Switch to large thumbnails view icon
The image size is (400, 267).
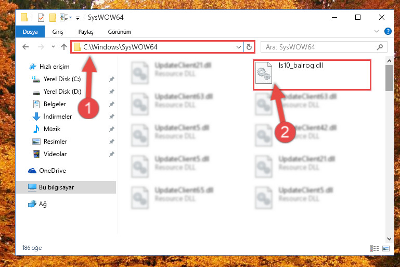(x=386, y=248)
